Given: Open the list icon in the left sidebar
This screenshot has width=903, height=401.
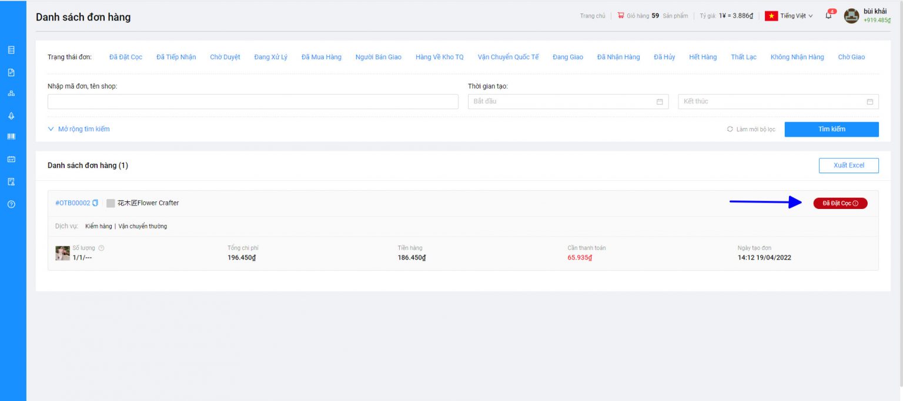Looking at the screenshot, I should 11,50.
